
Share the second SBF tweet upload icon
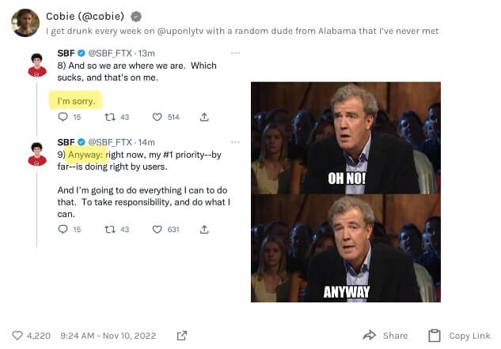204,229
